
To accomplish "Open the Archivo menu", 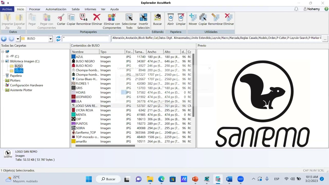I will coord(7,9).
